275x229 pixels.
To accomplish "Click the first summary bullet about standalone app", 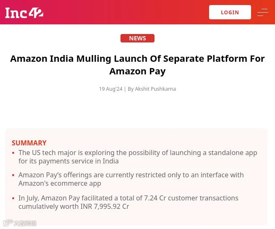I will (x=138, y=157).
